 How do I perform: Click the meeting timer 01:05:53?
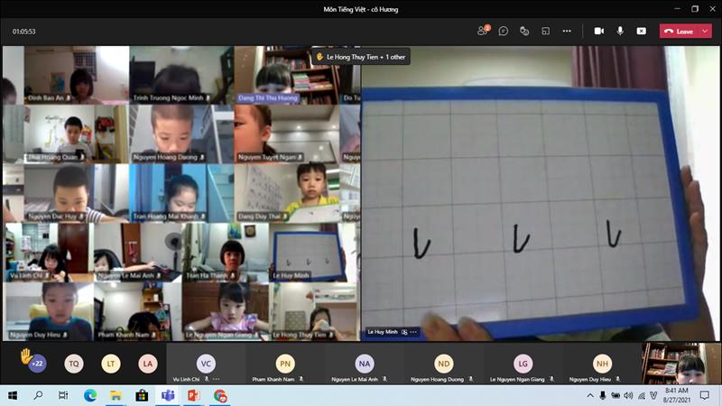24,32
